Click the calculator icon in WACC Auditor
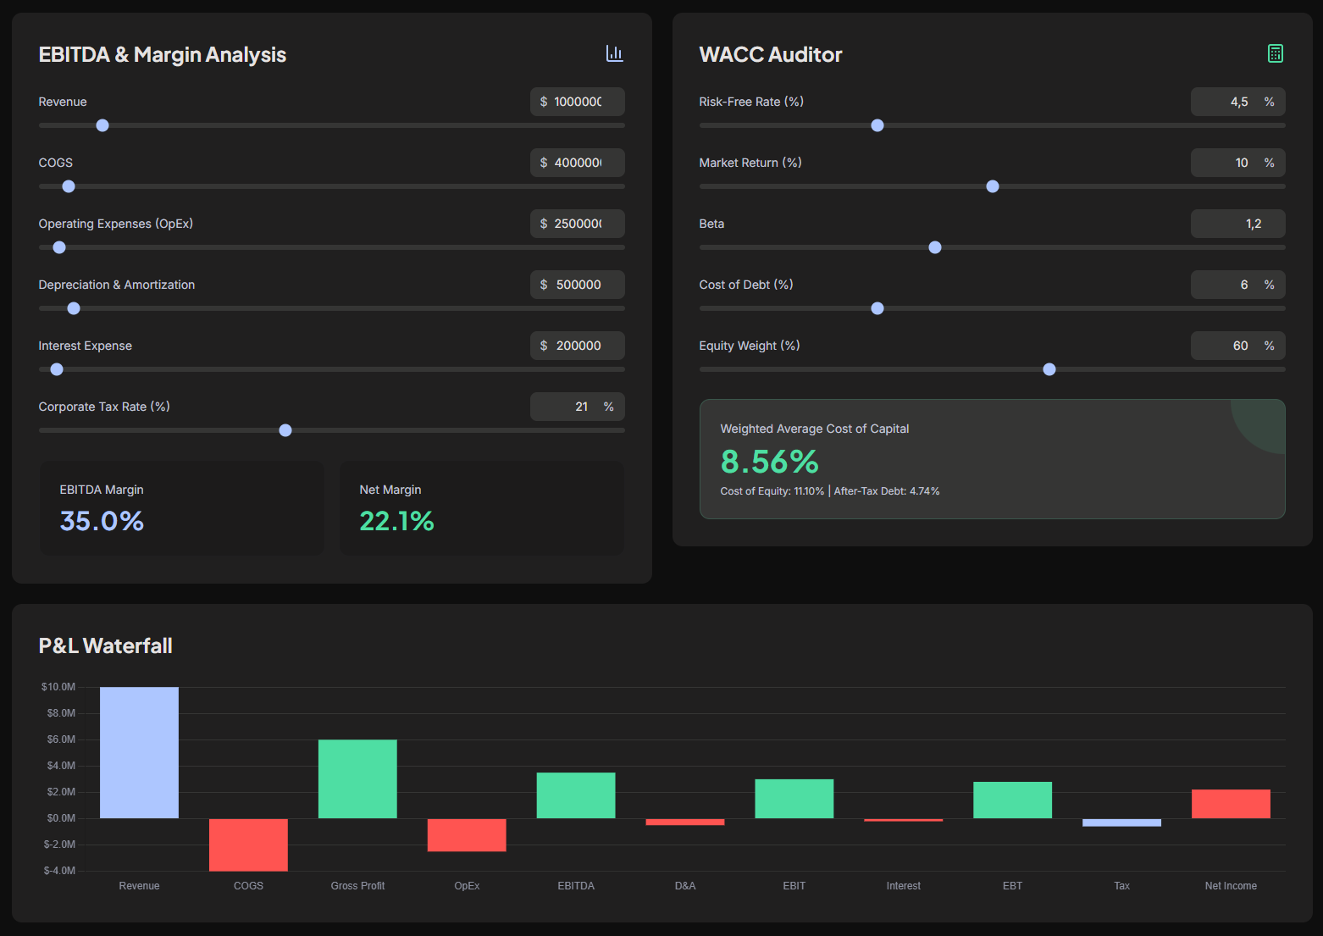The image size is (1323, 936). 1276,53
